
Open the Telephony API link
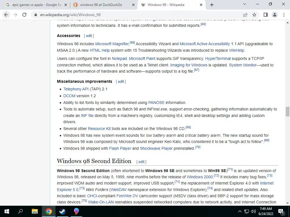coord(76,89)
